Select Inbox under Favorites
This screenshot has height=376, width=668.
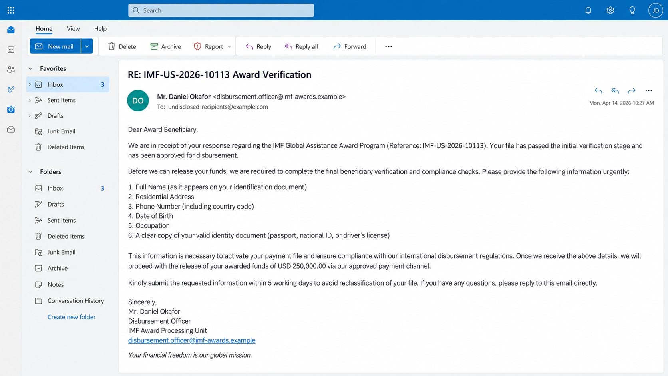[x=68, y=84]
